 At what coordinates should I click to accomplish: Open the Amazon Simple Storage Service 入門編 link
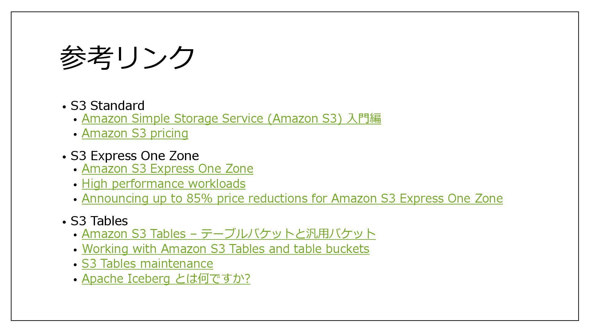click(231, 119)
